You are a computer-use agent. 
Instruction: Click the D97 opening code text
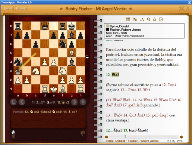click(109, 36)
